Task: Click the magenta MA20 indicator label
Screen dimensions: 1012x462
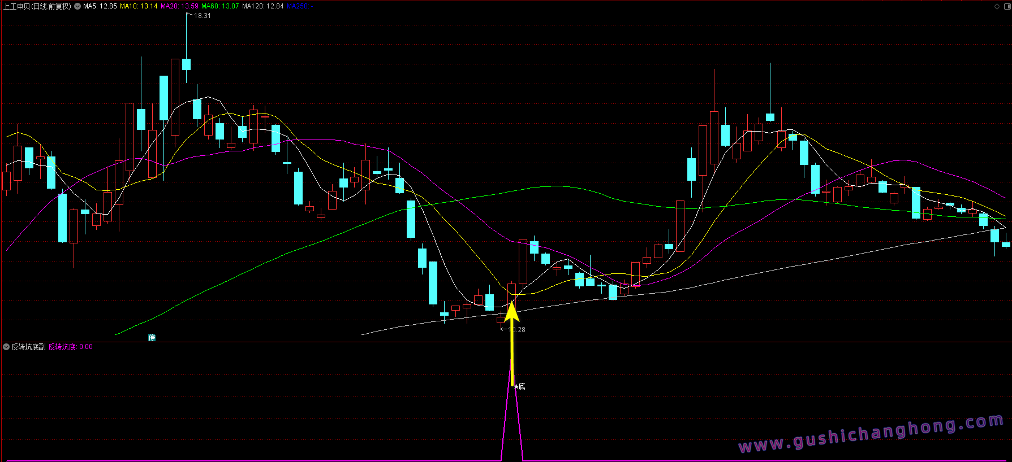Action: (179, 6)
